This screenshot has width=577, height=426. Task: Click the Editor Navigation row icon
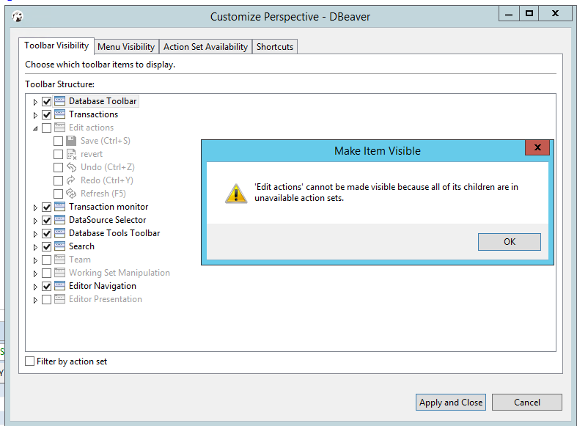coord(59,286)
